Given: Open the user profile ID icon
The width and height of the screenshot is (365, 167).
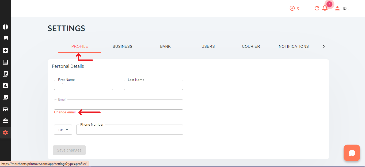Looking at the screenshot, I should tap(337, 8).
